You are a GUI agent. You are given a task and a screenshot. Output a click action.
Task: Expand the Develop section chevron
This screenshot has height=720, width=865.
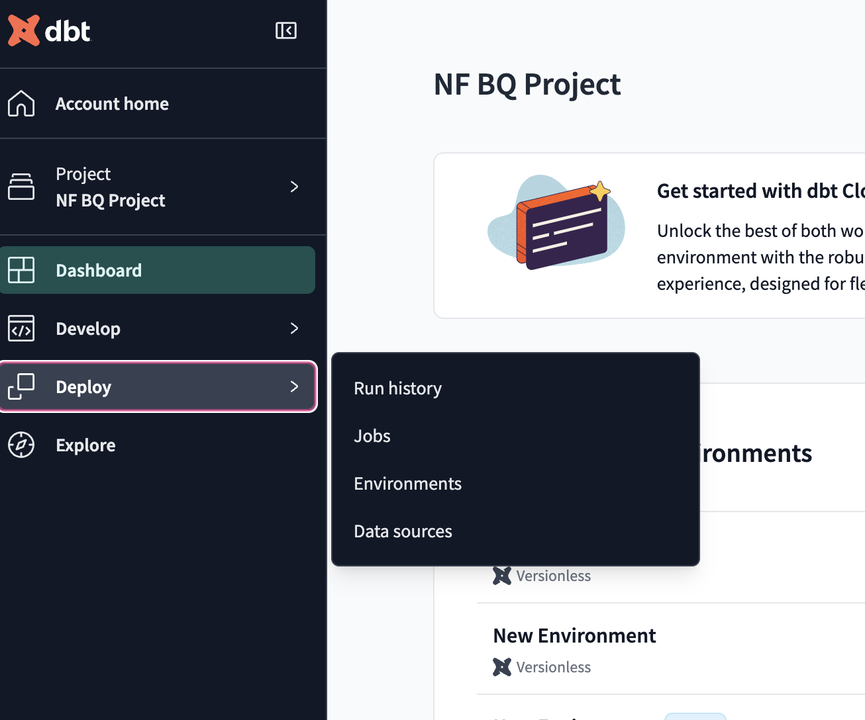coord(294,328)
